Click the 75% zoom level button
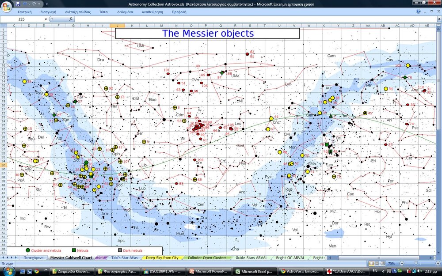442x276 pixels. [391, 263]
